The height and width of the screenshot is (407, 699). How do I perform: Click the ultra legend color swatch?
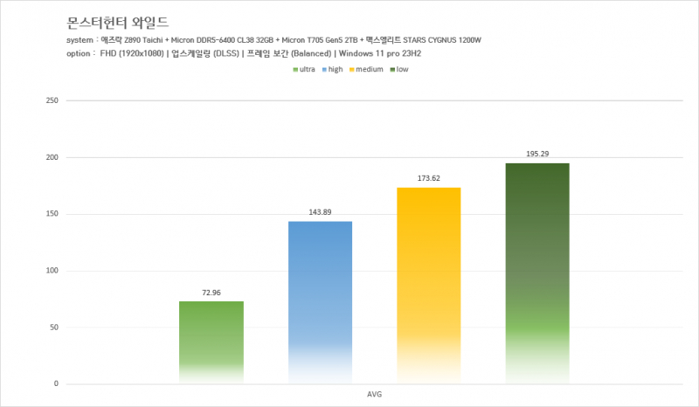(294, 69)
